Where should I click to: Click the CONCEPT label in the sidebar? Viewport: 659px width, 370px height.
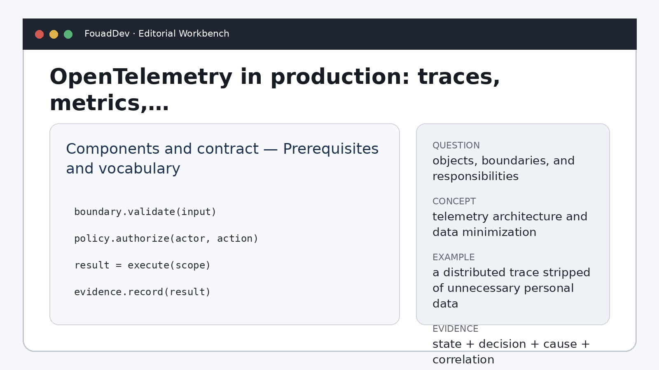pyautogui.click(x=454, y=201)
